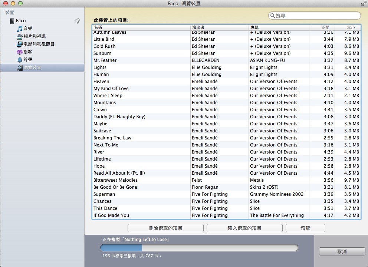Click the copy progress bar
Image resolution: width=368 pixels, height=267 pixels.
click(x=199, y=248)
